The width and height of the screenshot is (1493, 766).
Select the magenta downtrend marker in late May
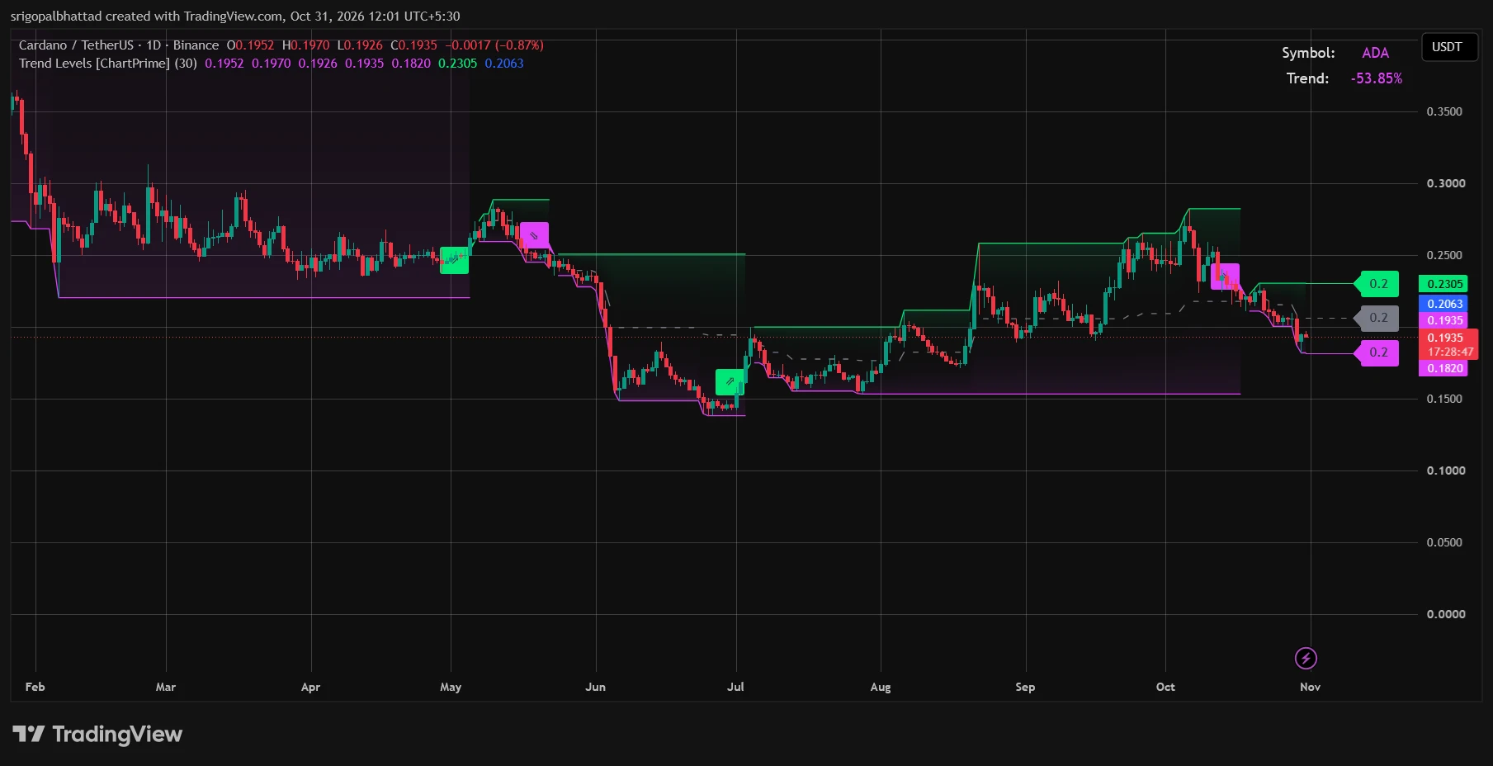[534, 236]
